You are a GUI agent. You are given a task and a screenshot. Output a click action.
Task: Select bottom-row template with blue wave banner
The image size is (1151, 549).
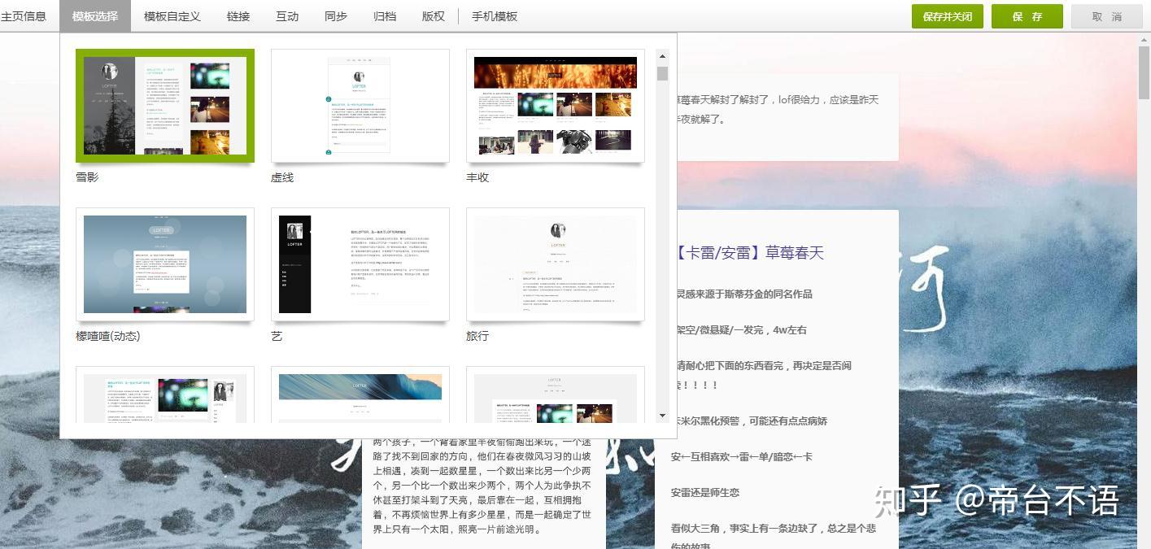360,394
